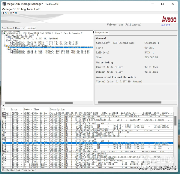Click the 'CacheCade_1' name value in Properties
The image size is (180, 174).
point(151,43)
